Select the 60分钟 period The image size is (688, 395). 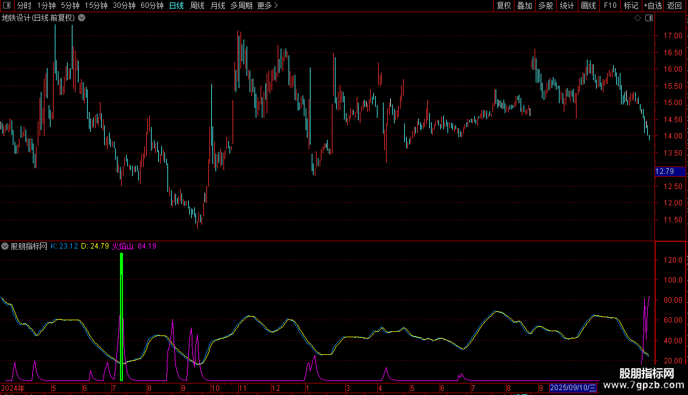point(152,5)
